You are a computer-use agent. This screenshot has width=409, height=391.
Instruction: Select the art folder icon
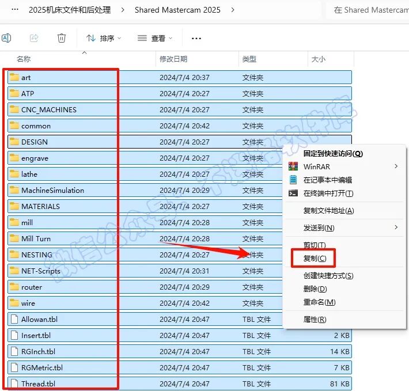point(14,77)
